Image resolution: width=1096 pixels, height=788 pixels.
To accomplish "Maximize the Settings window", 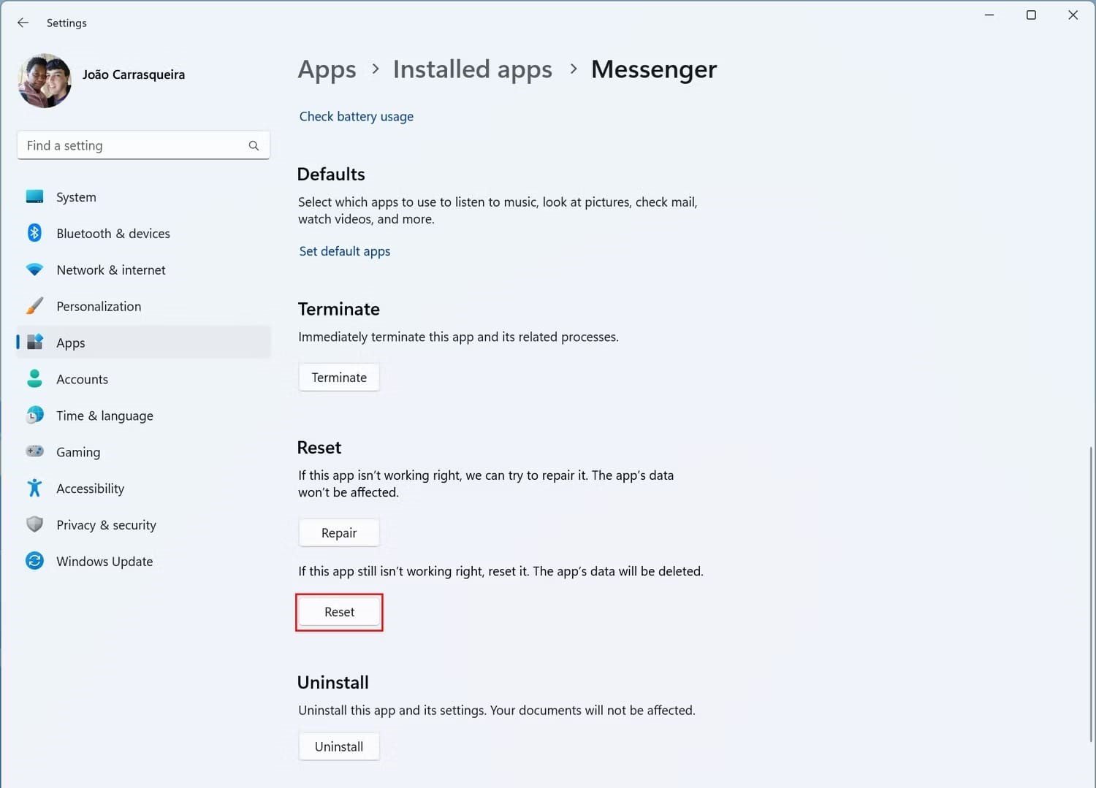I will coord(1031,15).
